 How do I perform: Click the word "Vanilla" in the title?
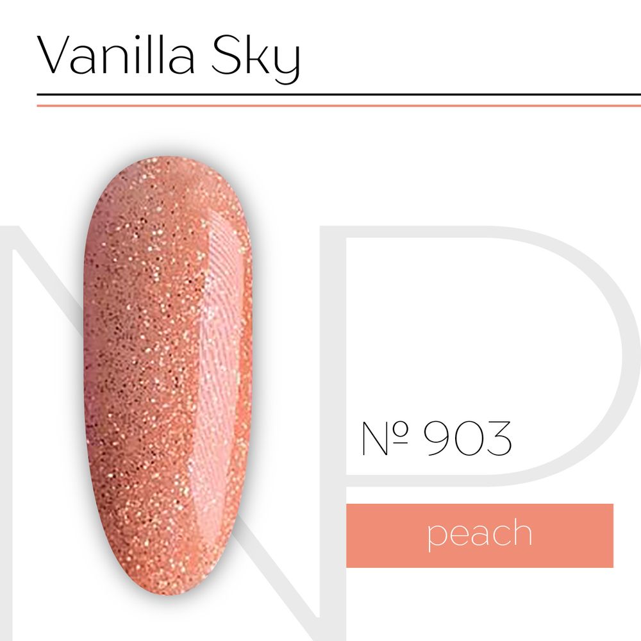pos(115,54)
